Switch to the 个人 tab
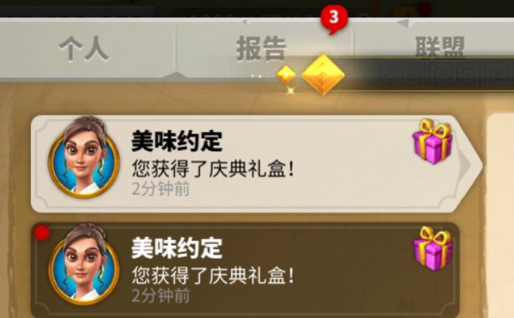Screen dimensions: 514x318 [x=83, y=48]
